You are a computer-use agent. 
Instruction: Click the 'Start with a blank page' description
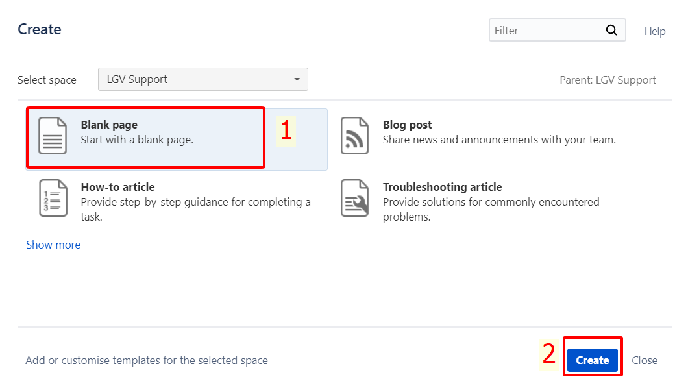(137, 140)
